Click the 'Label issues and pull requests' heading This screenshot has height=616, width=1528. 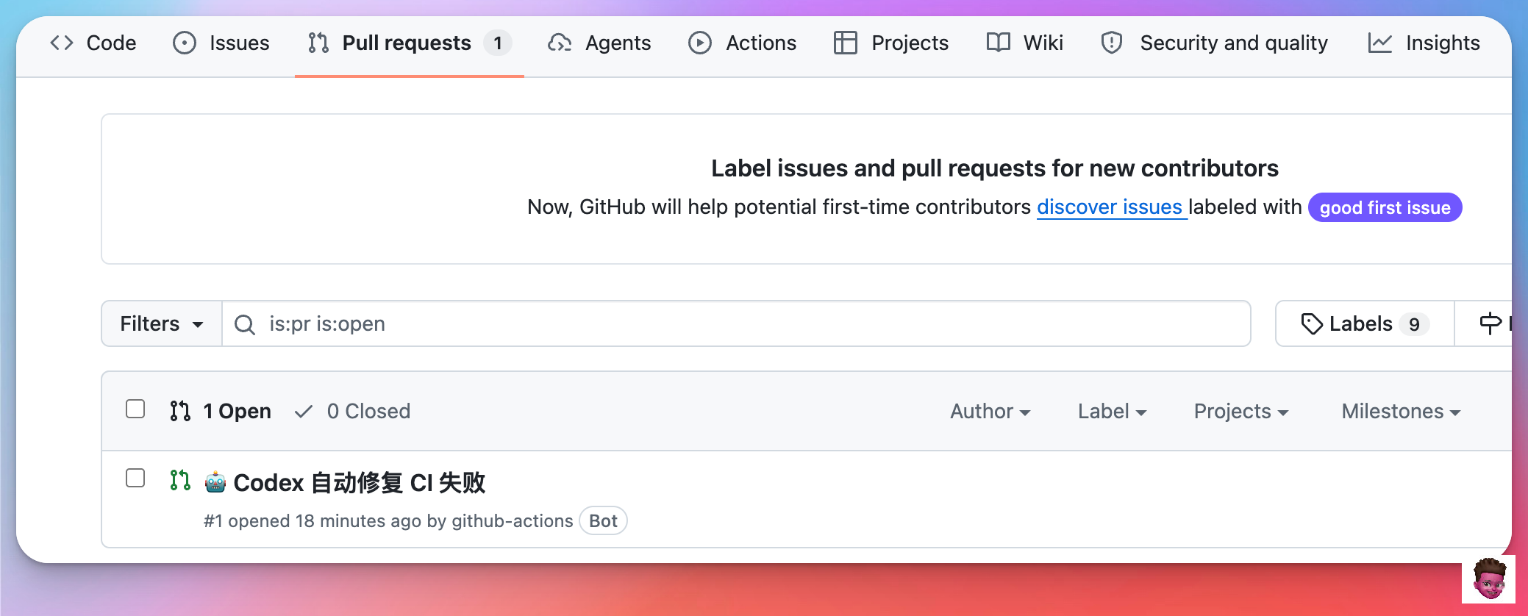(995, 168)
